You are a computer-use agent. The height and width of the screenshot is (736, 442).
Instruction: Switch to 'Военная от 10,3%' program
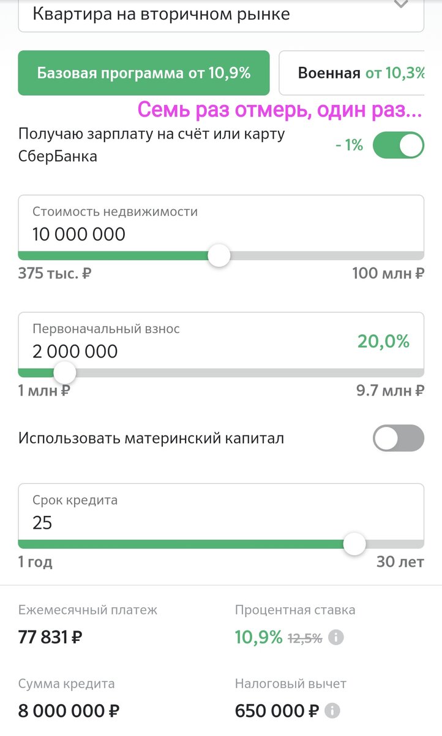point(351,73)
